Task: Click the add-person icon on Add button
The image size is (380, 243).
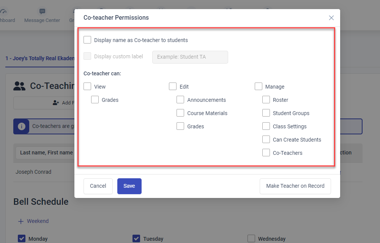Action: (56, 103)
